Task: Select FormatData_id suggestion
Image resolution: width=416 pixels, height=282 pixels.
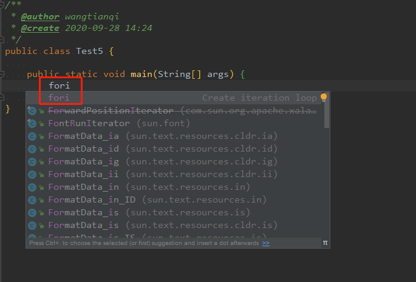Action: (x=173, y=149)
